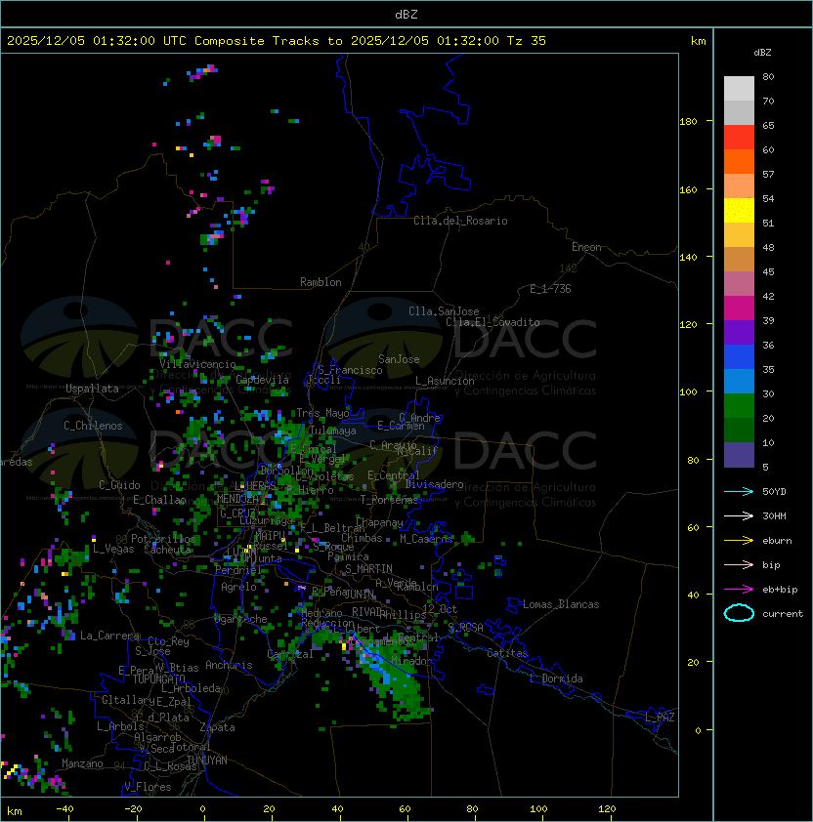Pick the slate-purple swatch above 5
The width and height of the screenshot is (813, 822).
click(739, 455)
